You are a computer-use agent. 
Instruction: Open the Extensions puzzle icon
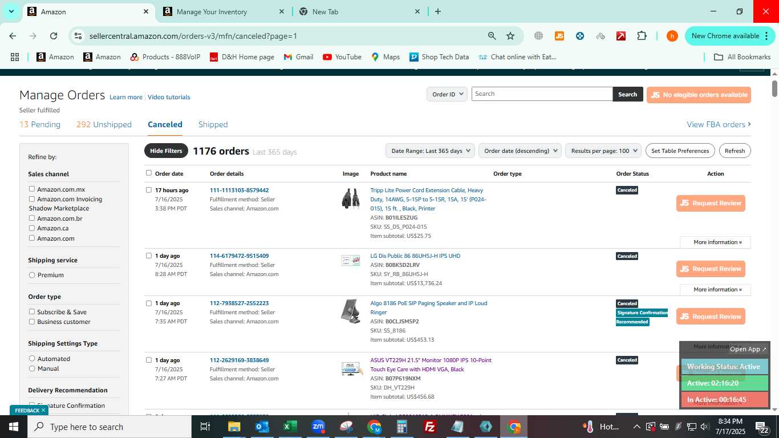click(x=642, y=36)
